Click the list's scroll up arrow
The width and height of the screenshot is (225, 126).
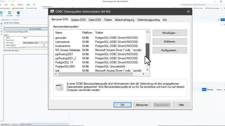[147, 32]
